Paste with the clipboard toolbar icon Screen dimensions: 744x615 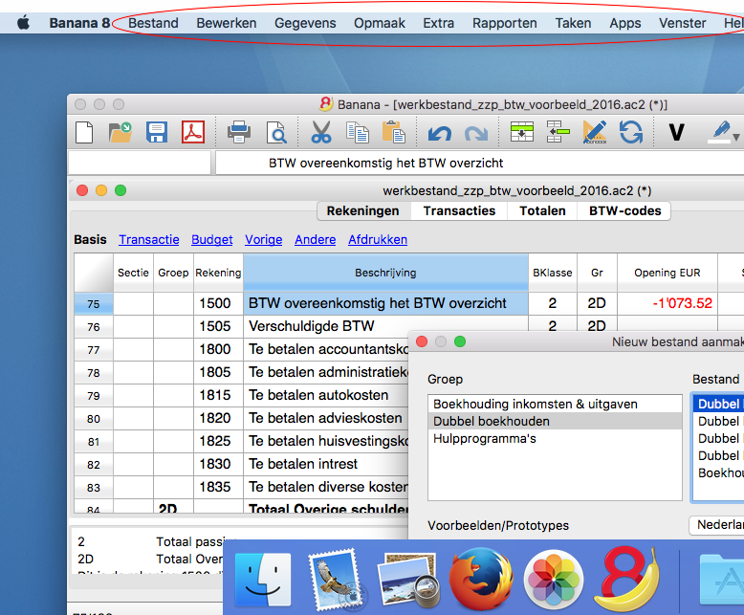click(393, 132)
